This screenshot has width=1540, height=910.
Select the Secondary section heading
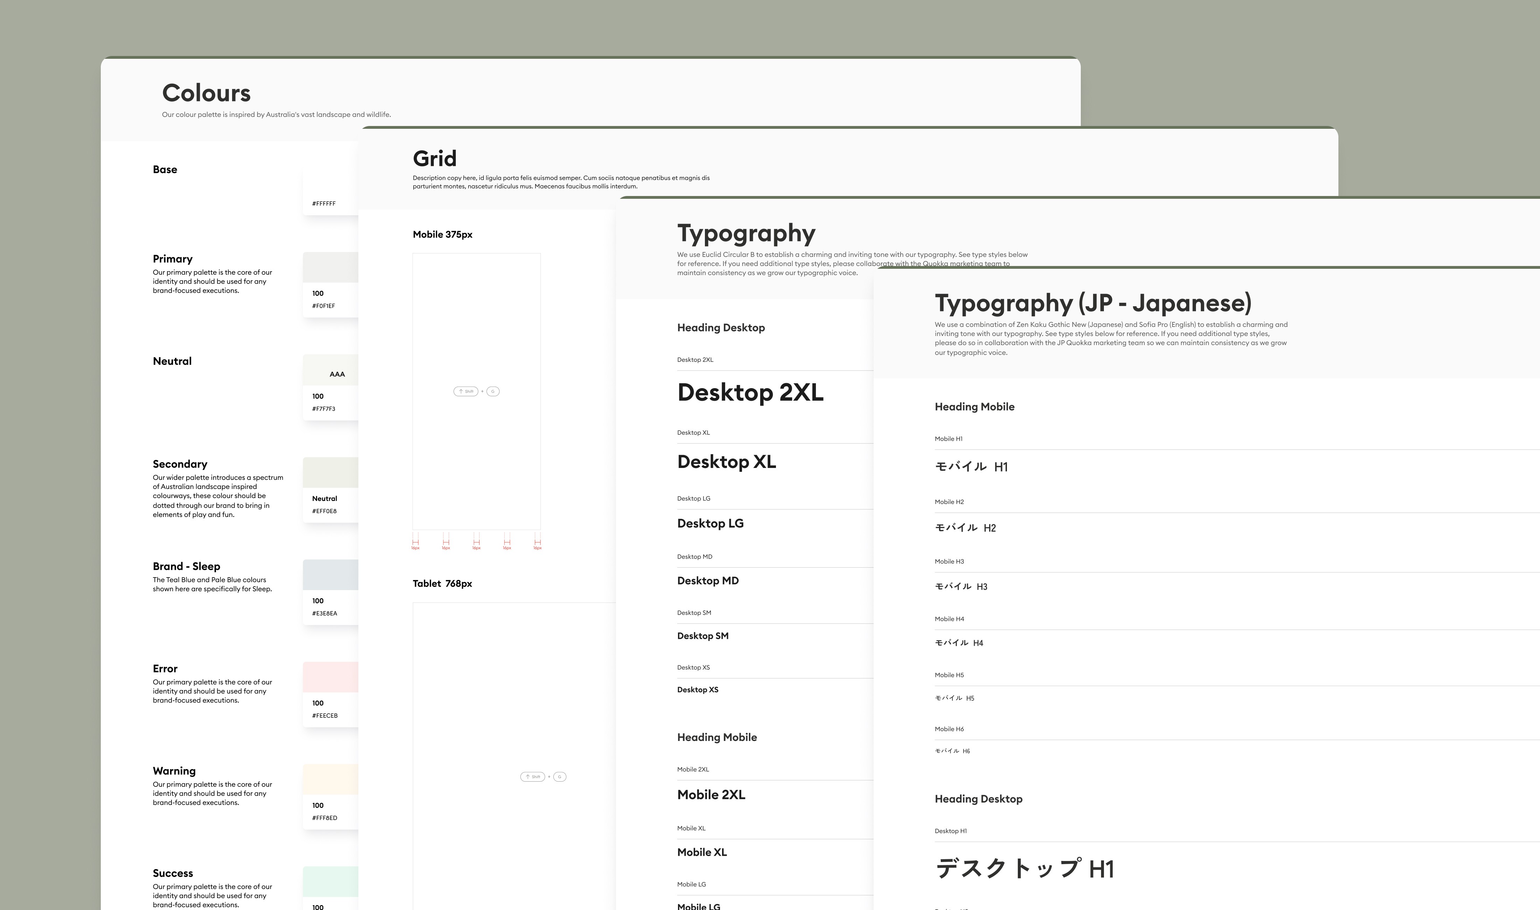tap(180, 464)
